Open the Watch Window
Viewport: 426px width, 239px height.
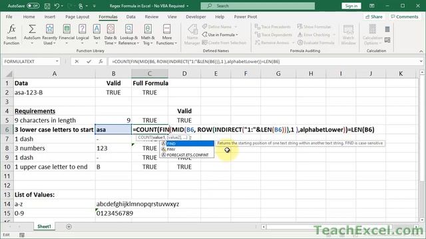(x=348, y=35)
